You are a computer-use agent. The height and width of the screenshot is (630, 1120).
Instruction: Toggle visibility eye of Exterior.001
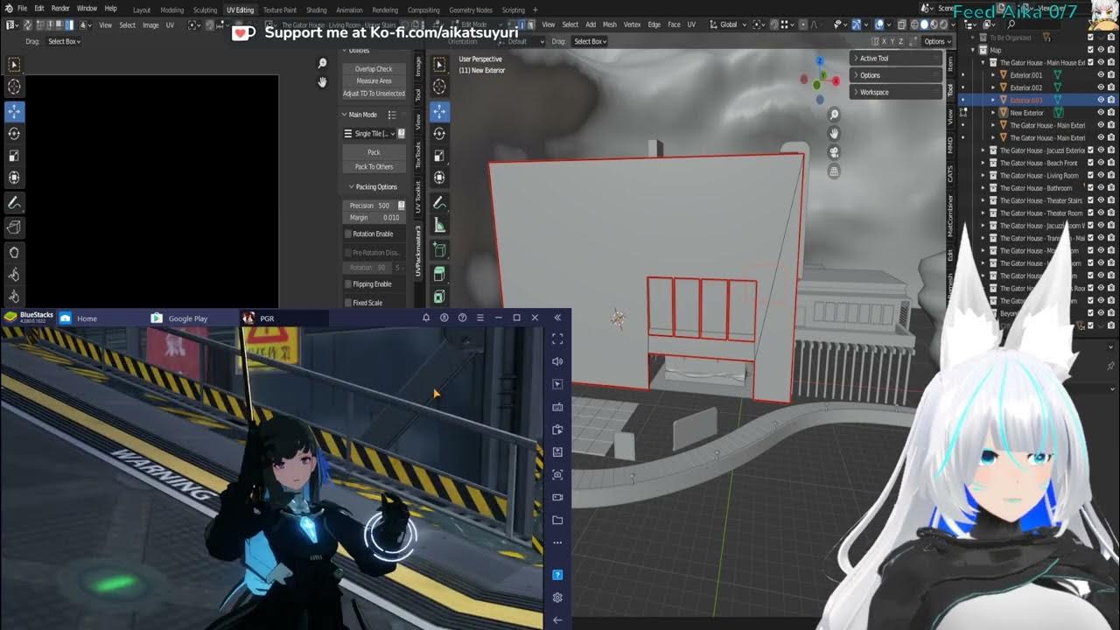click(x=1101, y=75)
